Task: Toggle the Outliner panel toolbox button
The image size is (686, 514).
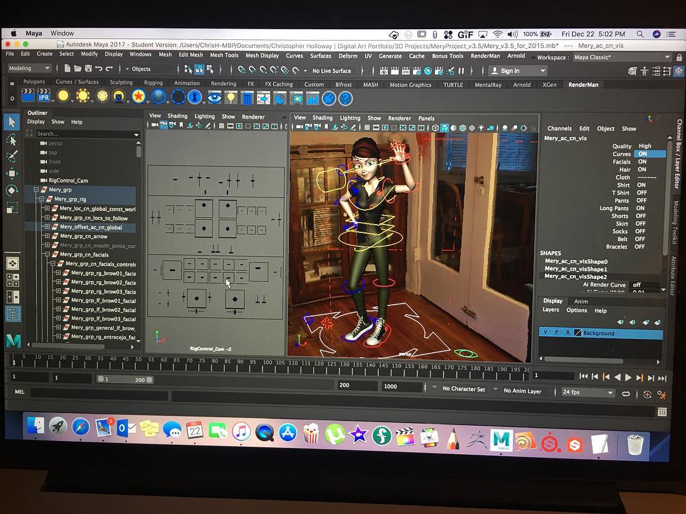Action: point(13,314)
